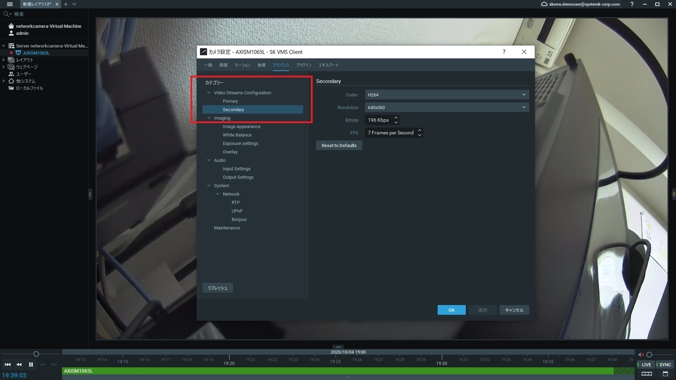
Task: Collapse Video Streams Configuration category
Action: tap(209, 93)
